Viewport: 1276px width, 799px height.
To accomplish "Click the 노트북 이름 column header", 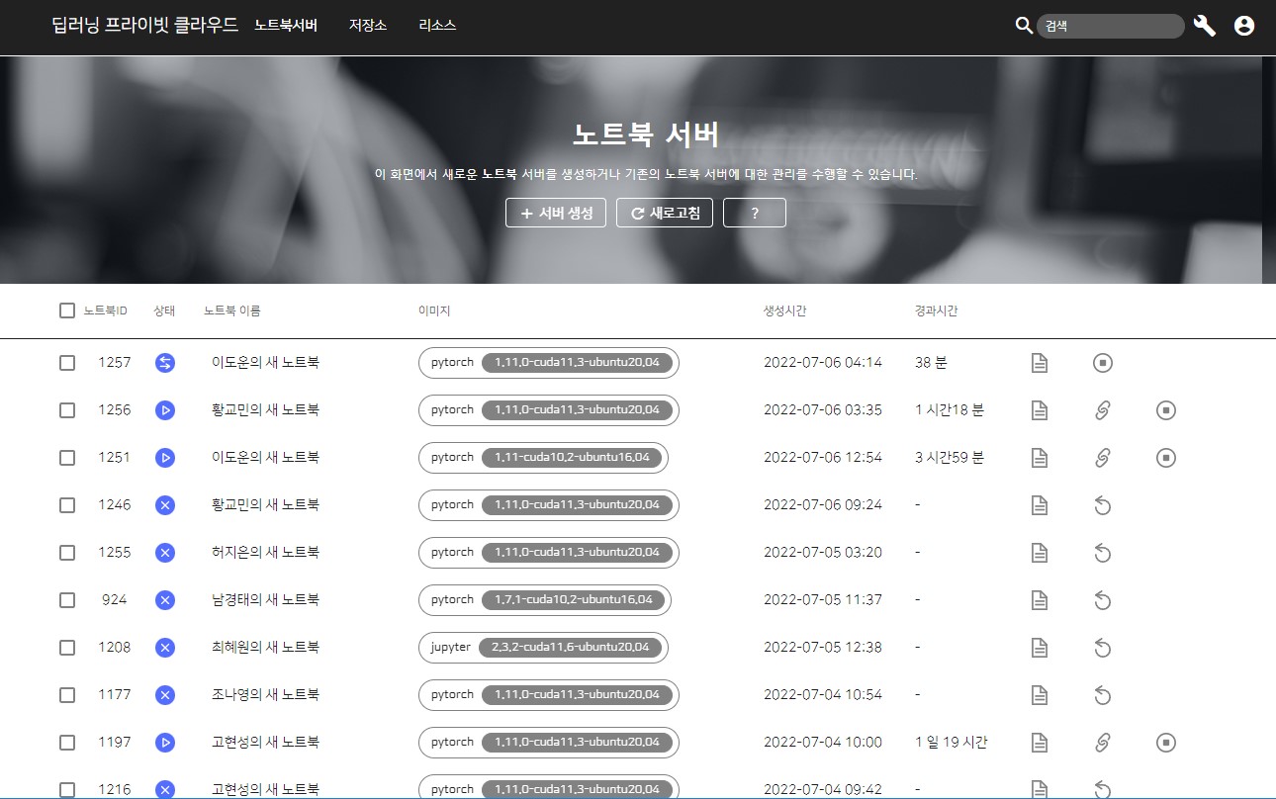I will (x=232, y=311).
